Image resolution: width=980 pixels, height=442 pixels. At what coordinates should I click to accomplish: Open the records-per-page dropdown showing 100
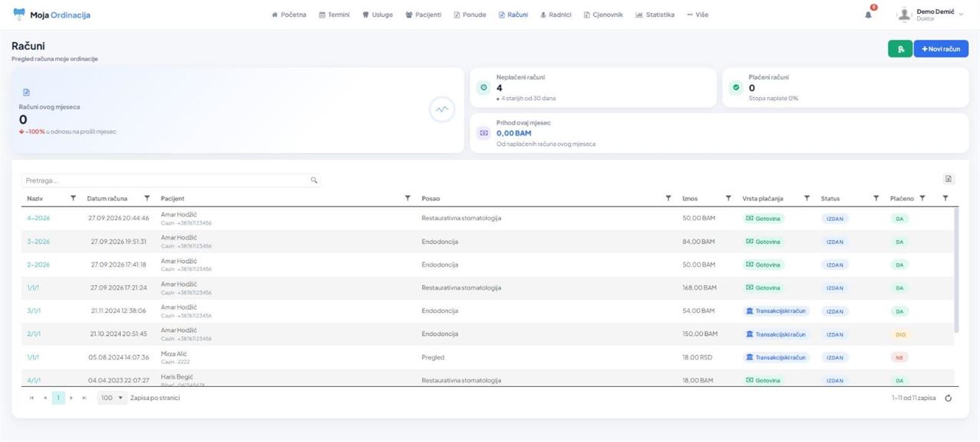[112, 398]
